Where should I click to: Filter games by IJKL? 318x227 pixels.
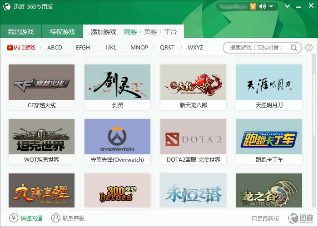(111, 48)
